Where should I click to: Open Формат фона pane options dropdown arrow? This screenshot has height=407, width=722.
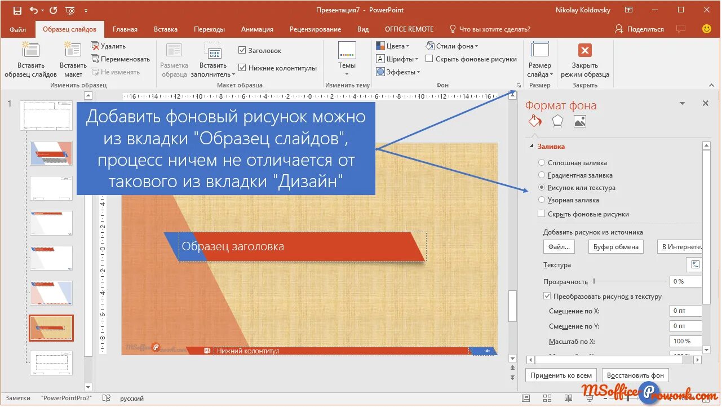pos(682,104)
